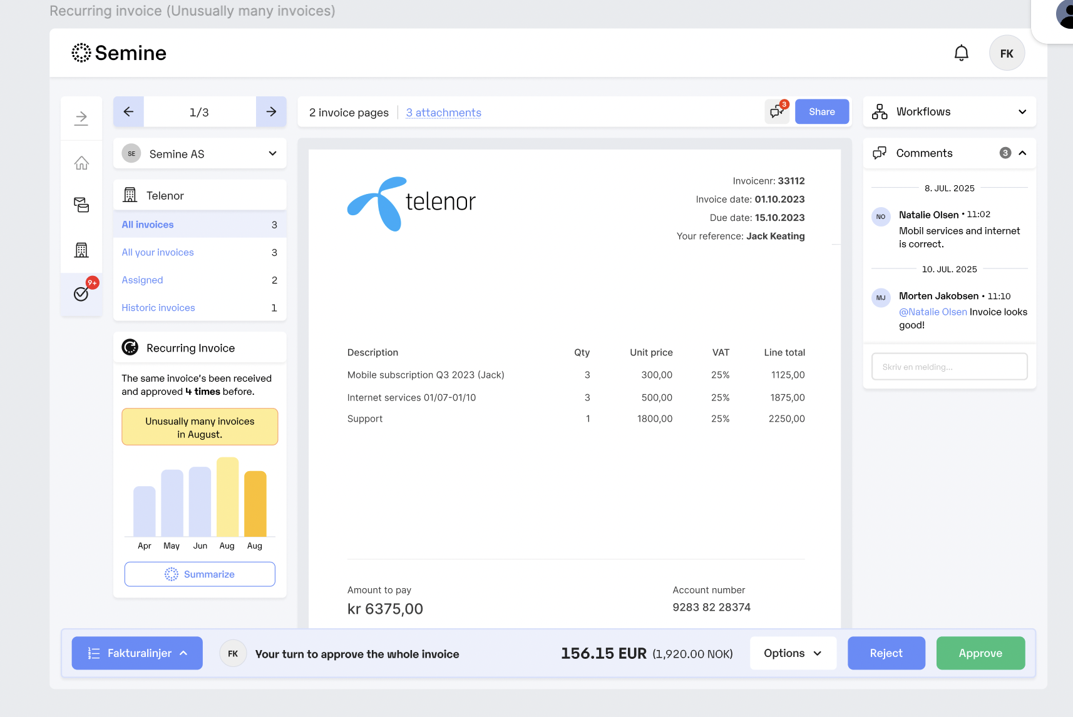
Task: Expand the sidebar with the arrow icon
Action: click(x=81, y=118)
